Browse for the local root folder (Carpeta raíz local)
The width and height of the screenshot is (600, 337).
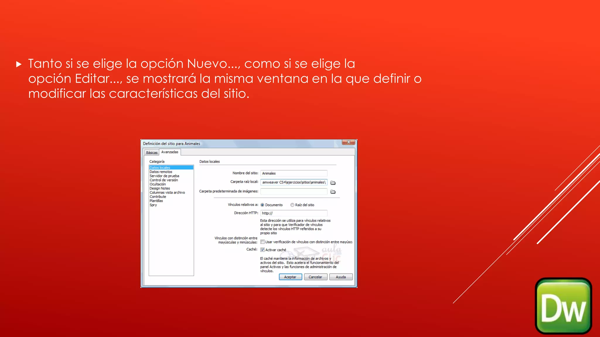[333, 183]
